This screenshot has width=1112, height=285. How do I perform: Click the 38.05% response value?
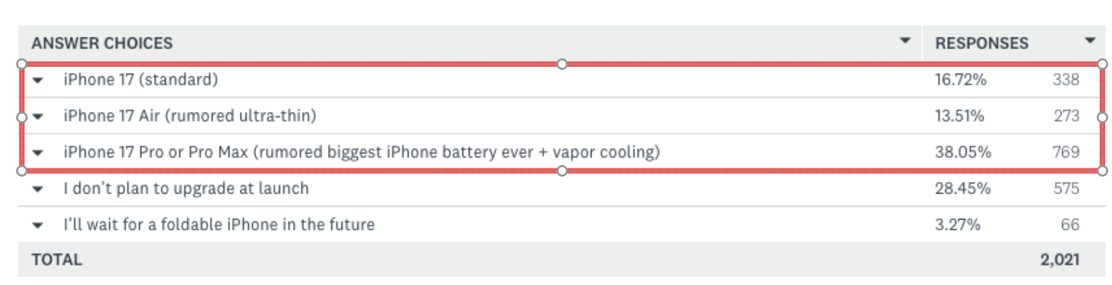click(x=962, y=152)
